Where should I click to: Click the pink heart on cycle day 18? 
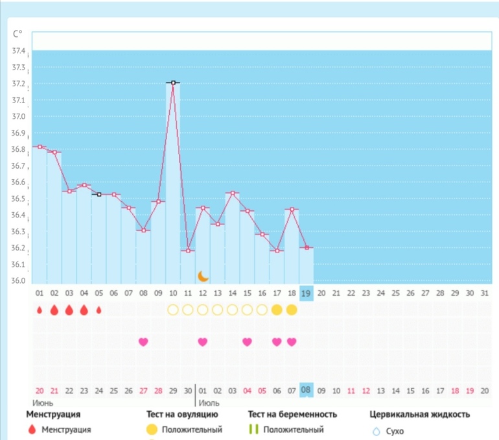click(292, 341)
